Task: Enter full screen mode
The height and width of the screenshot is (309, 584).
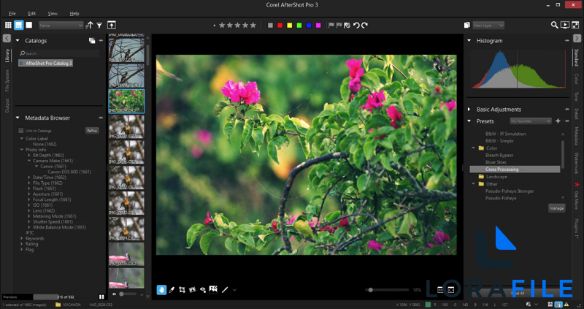Action: (x=575, y=25)
